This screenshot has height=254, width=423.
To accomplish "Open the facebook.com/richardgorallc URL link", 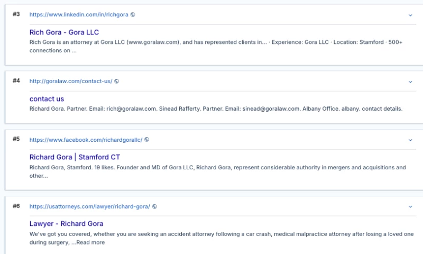I will point(86,140).
